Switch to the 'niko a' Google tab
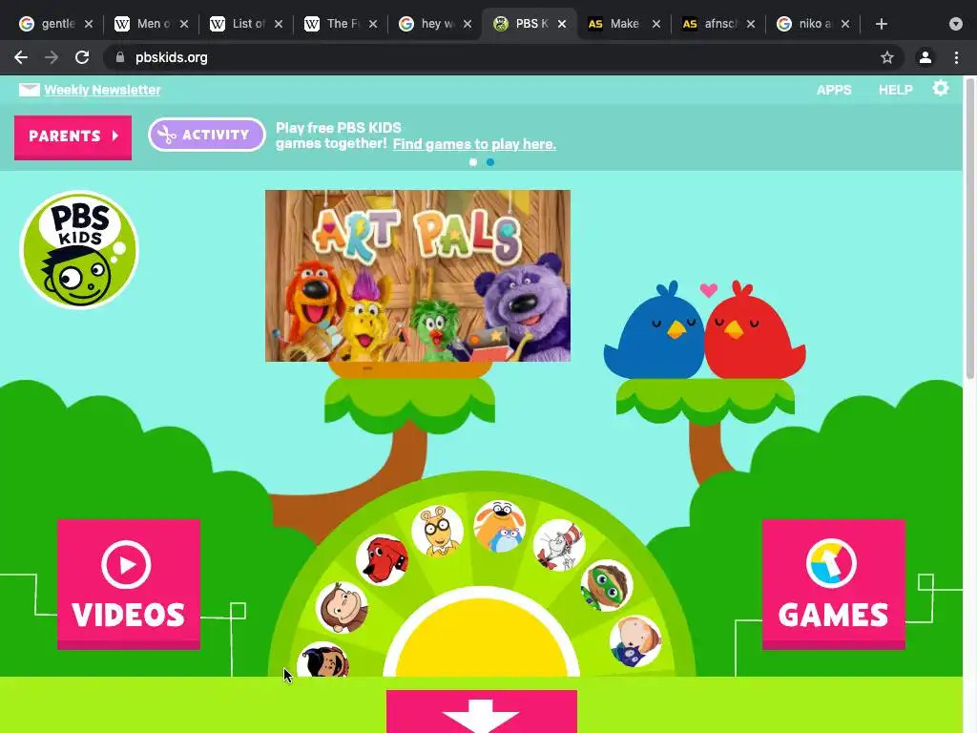Screen dimensions: 977x733 (x=813, y=24)
